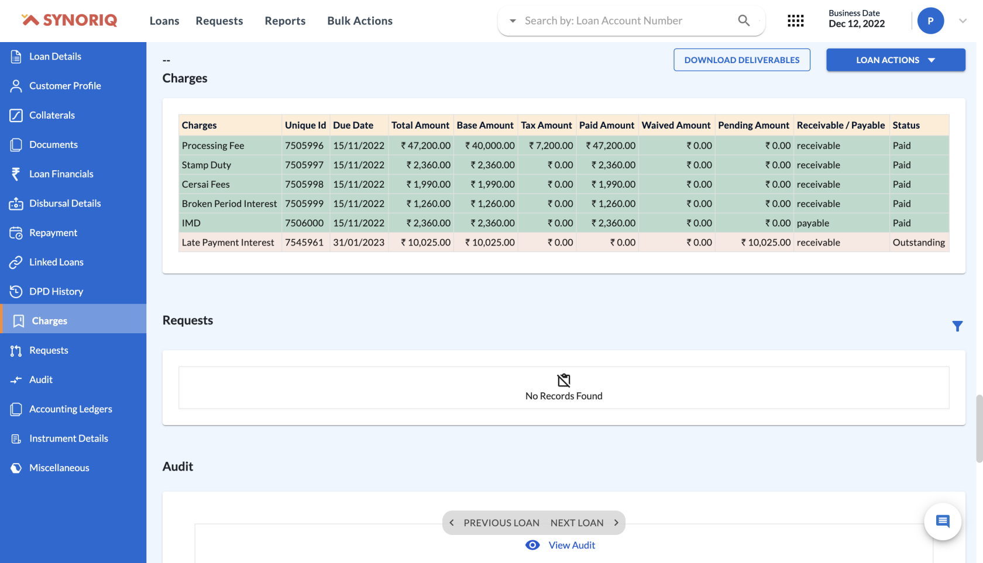Expand the user account chevron
This screenshot has height=563, width=983.
tap(963, 21)
